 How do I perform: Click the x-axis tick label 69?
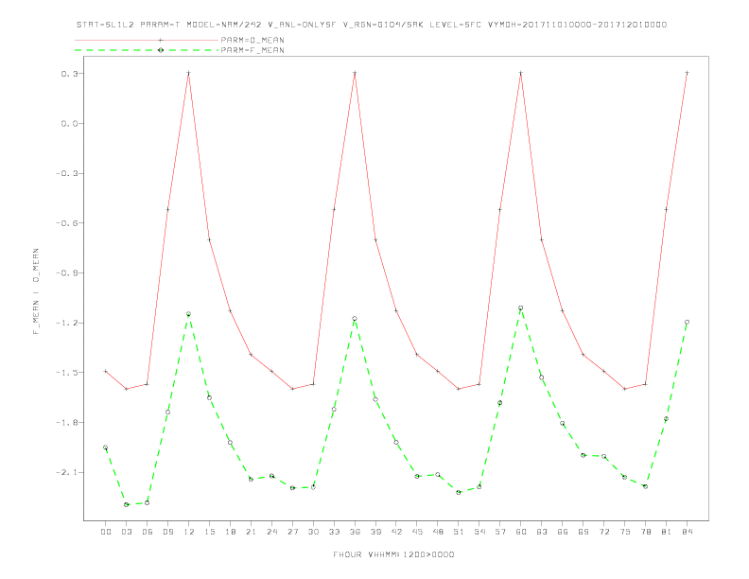(x=584, y=532)
